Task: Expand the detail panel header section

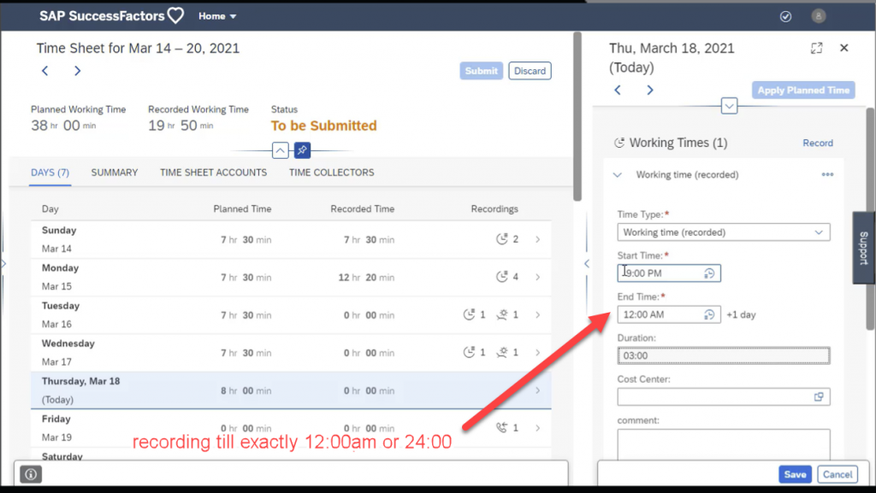Action: pyautogui.click(x=729, y=106)
